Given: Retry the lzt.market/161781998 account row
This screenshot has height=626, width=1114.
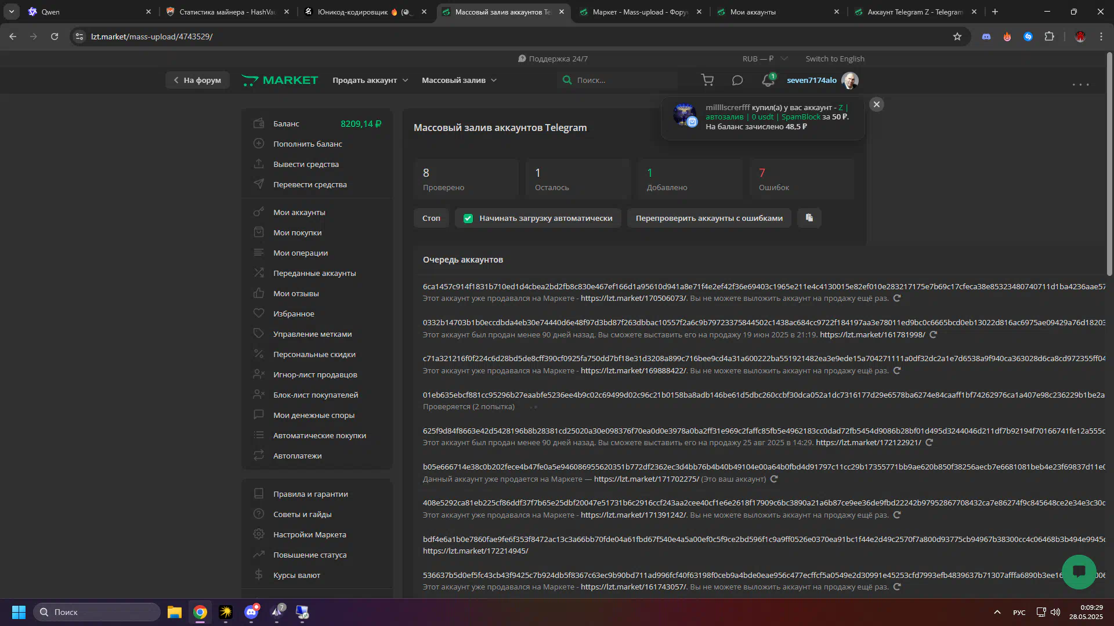Looking at the screenshot, I should [x=934, y=334].
